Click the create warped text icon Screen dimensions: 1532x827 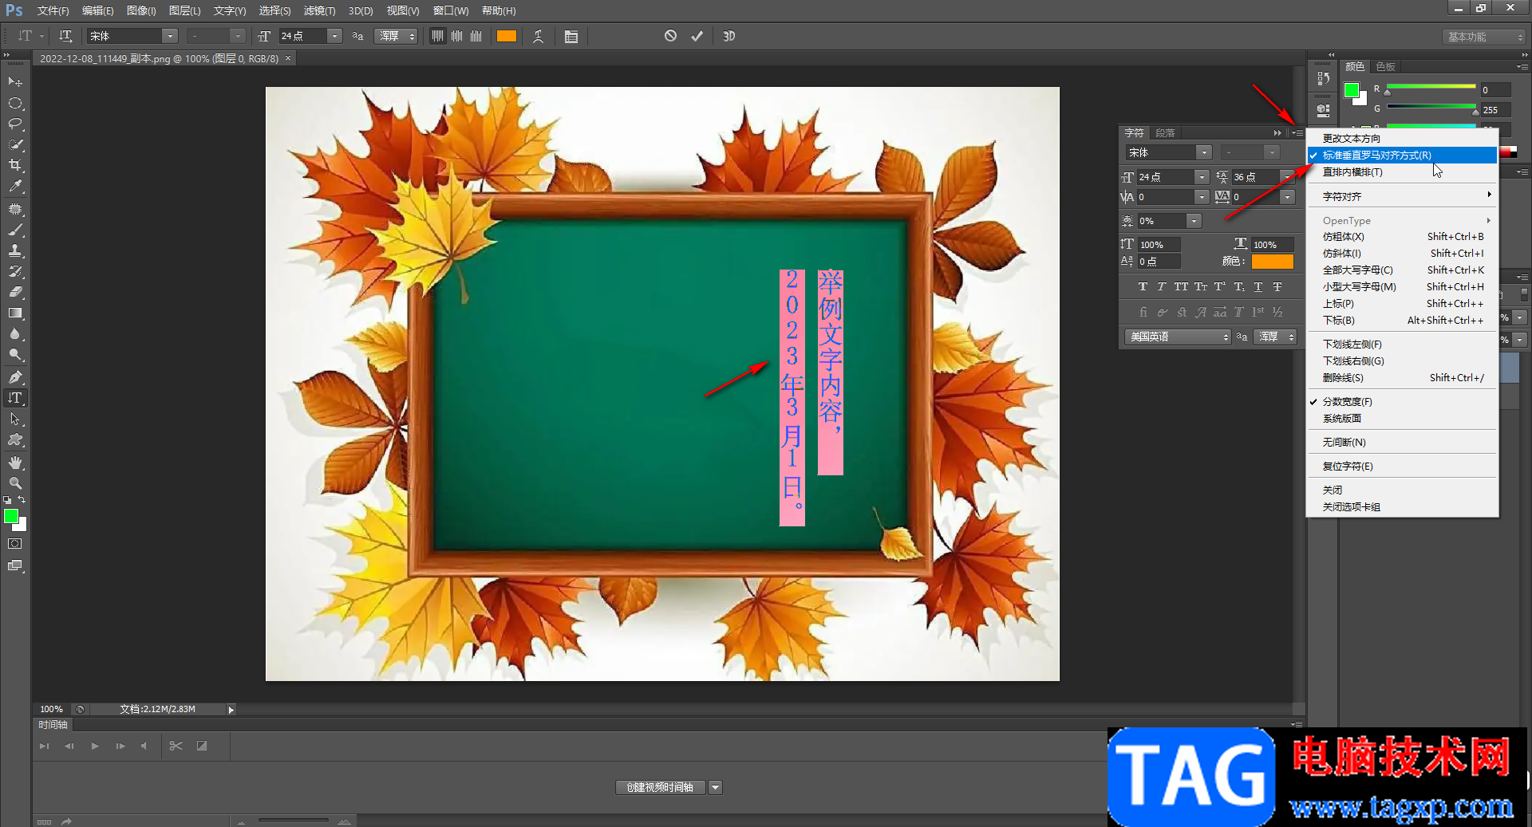[539, 36]
